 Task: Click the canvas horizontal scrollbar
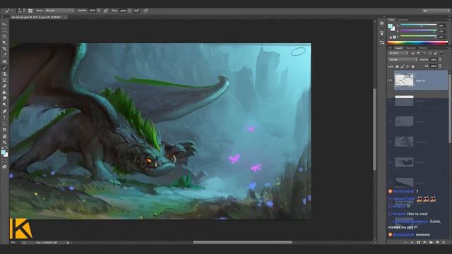pyautogui.click(x=242, y=243)
